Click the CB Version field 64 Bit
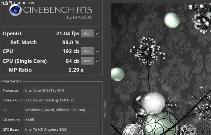 click(61, 119)
